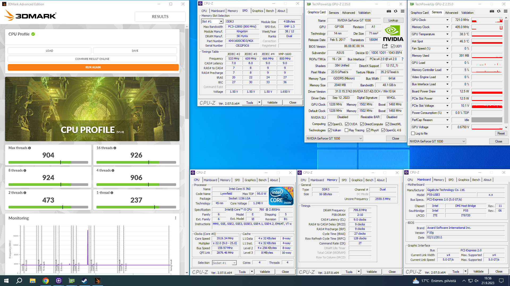The width and height of the screenshot is (510, 286).
Task: Click the 8 threads info icon
Action: 25,171
